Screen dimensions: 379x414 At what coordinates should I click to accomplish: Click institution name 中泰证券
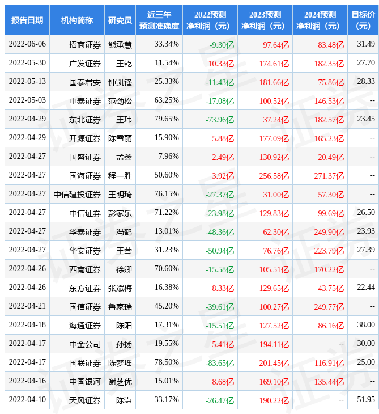click(x=85, y=101)
